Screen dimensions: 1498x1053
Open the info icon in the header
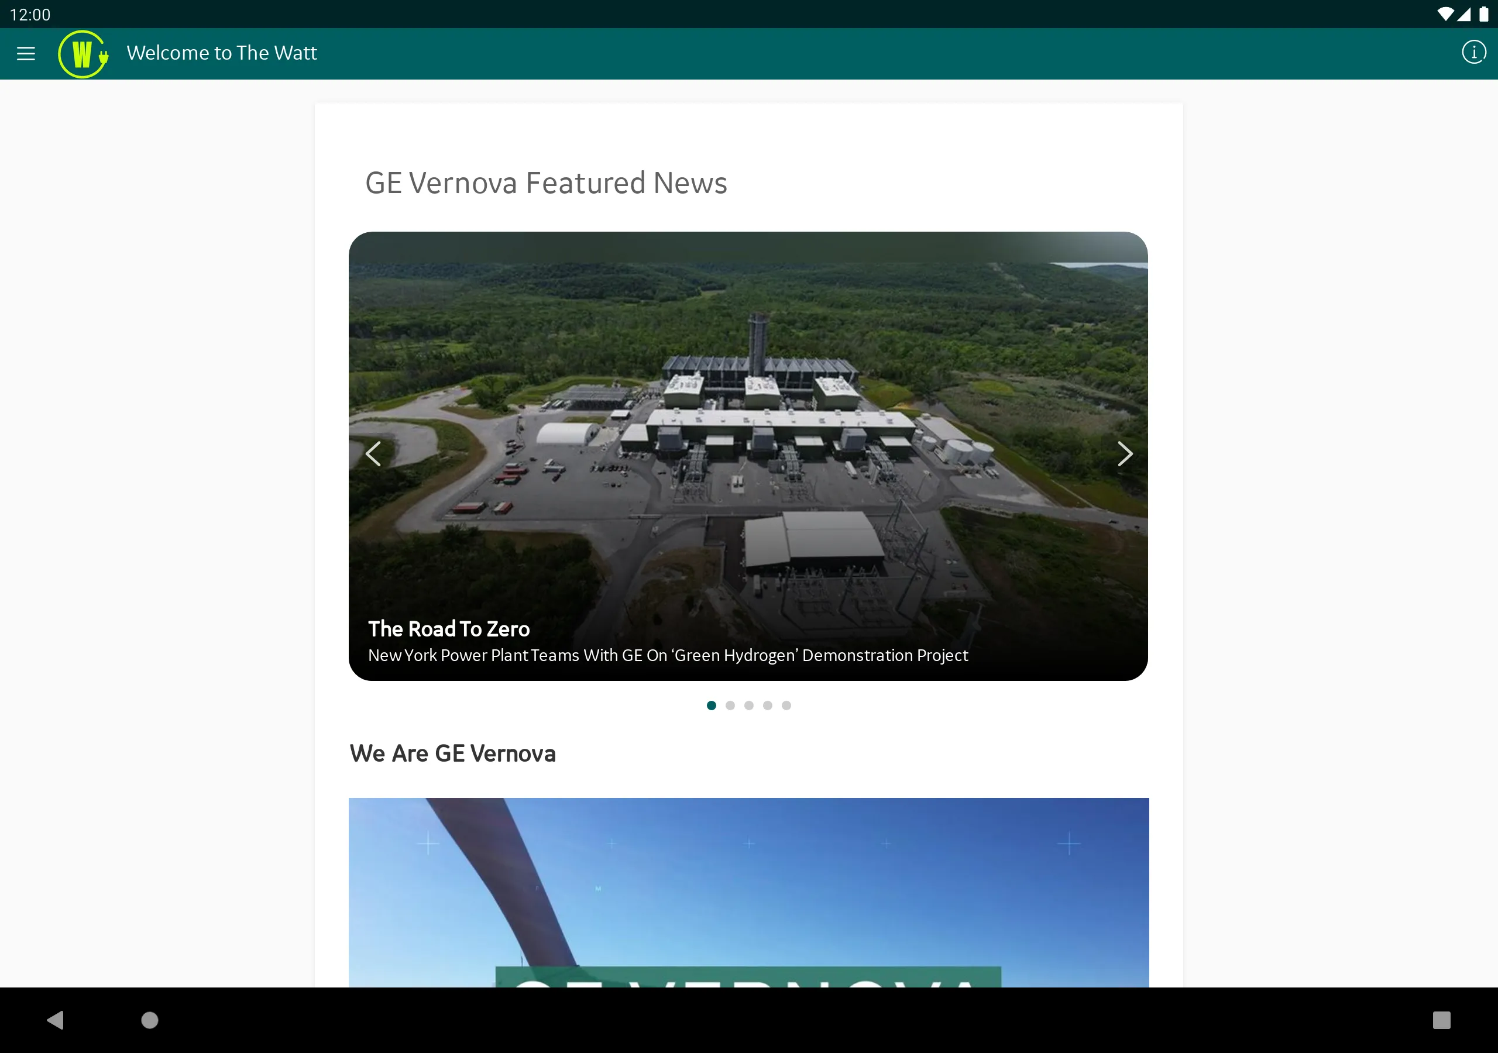1473,52
